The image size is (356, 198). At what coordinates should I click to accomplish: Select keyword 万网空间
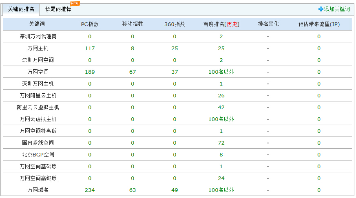click(x=38, y=72)
